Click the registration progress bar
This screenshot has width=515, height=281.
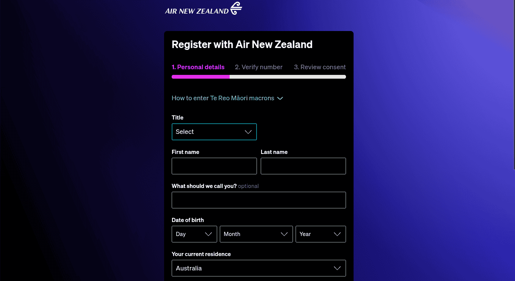click(x=258, y=77)
